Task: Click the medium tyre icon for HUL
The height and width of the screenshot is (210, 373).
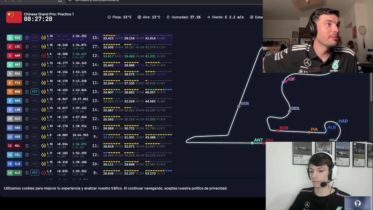Action: click(43, 146)
